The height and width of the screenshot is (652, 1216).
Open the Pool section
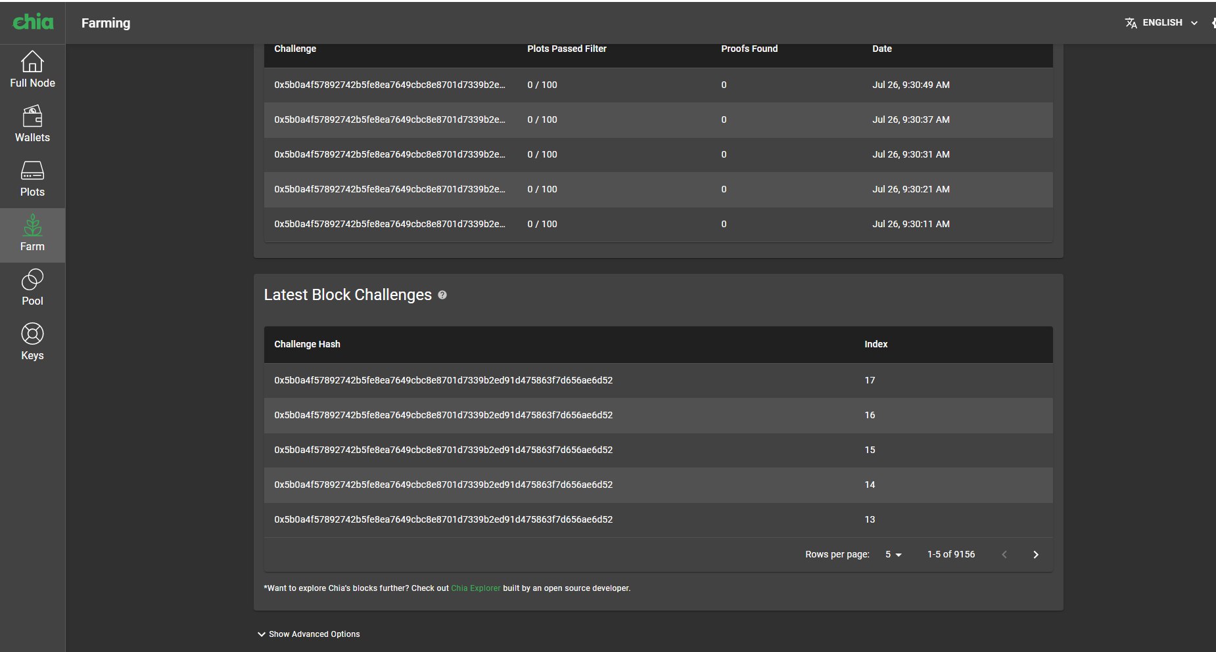[32, 288]
